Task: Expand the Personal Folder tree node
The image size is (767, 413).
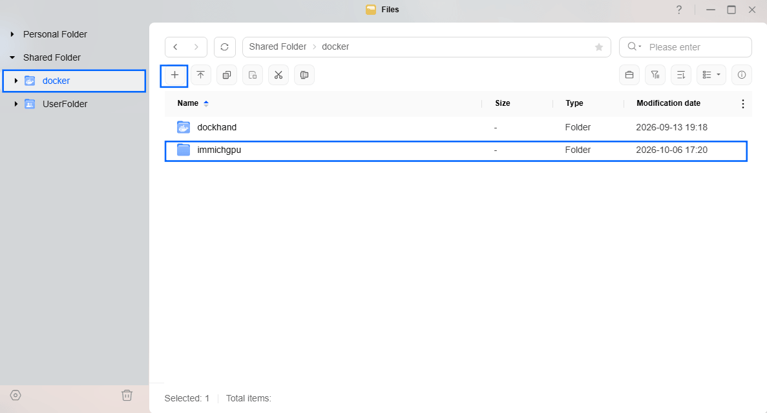Action: pyautogui.click(x=12, y=34)
